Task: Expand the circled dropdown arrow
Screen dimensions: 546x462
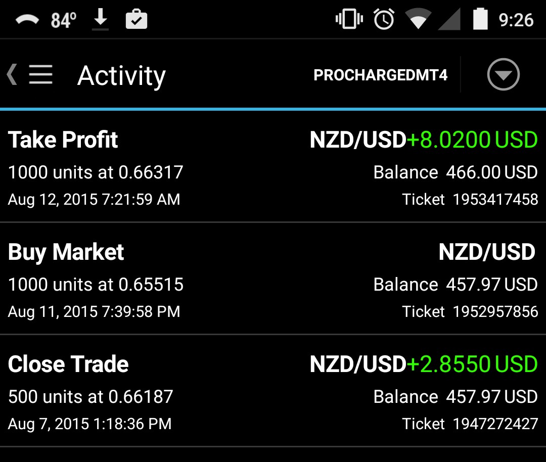Action: click(x=503, y=75)
